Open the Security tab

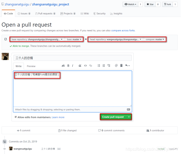[100, 14]
